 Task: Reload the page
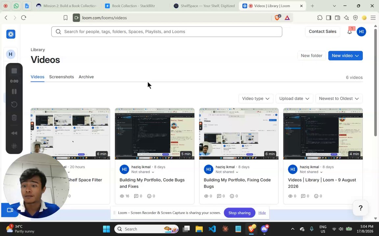[x=23, y=18]
